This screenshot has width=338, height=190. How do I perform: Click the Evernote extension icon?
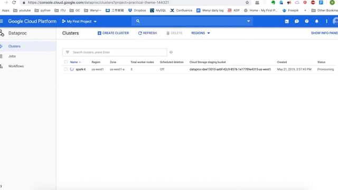273,3
